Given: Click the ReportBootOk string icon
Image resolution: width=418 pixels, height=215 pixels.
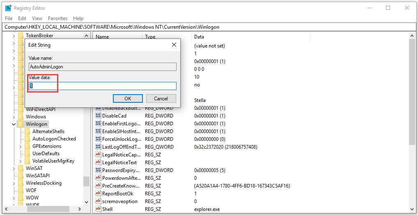Looking at the screenshot, I should point(98,193).
